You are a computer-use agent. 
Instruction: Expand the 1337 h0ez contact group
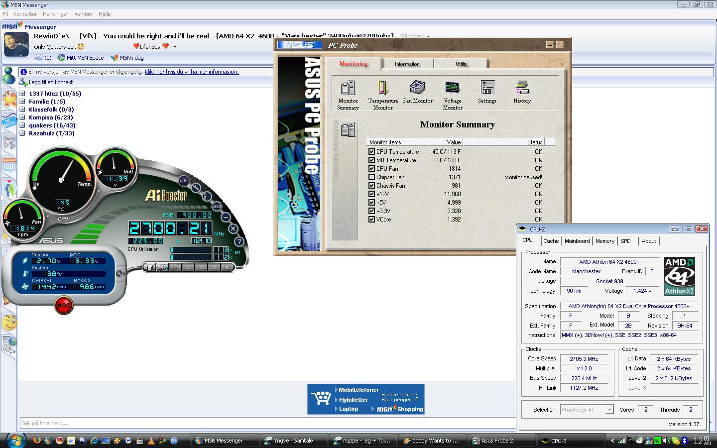pos(22,93)
